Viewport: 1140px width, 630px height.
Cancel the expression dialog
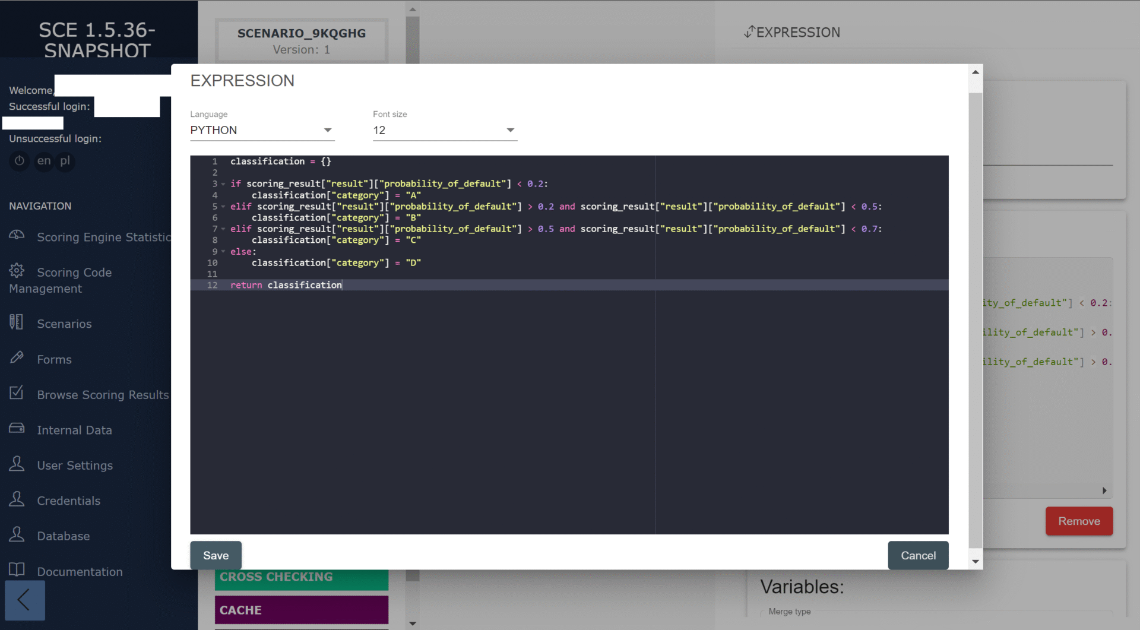coord(917,555)
